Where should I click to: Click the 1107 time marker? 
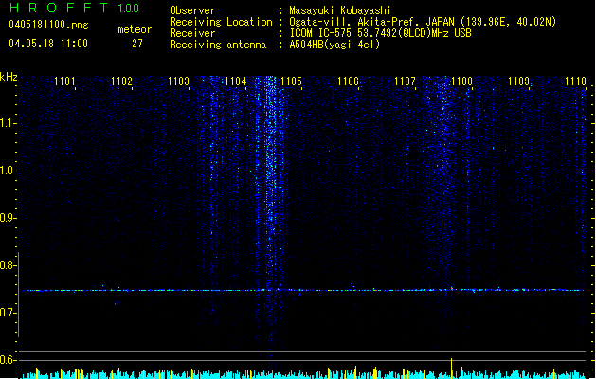(406, 81)
